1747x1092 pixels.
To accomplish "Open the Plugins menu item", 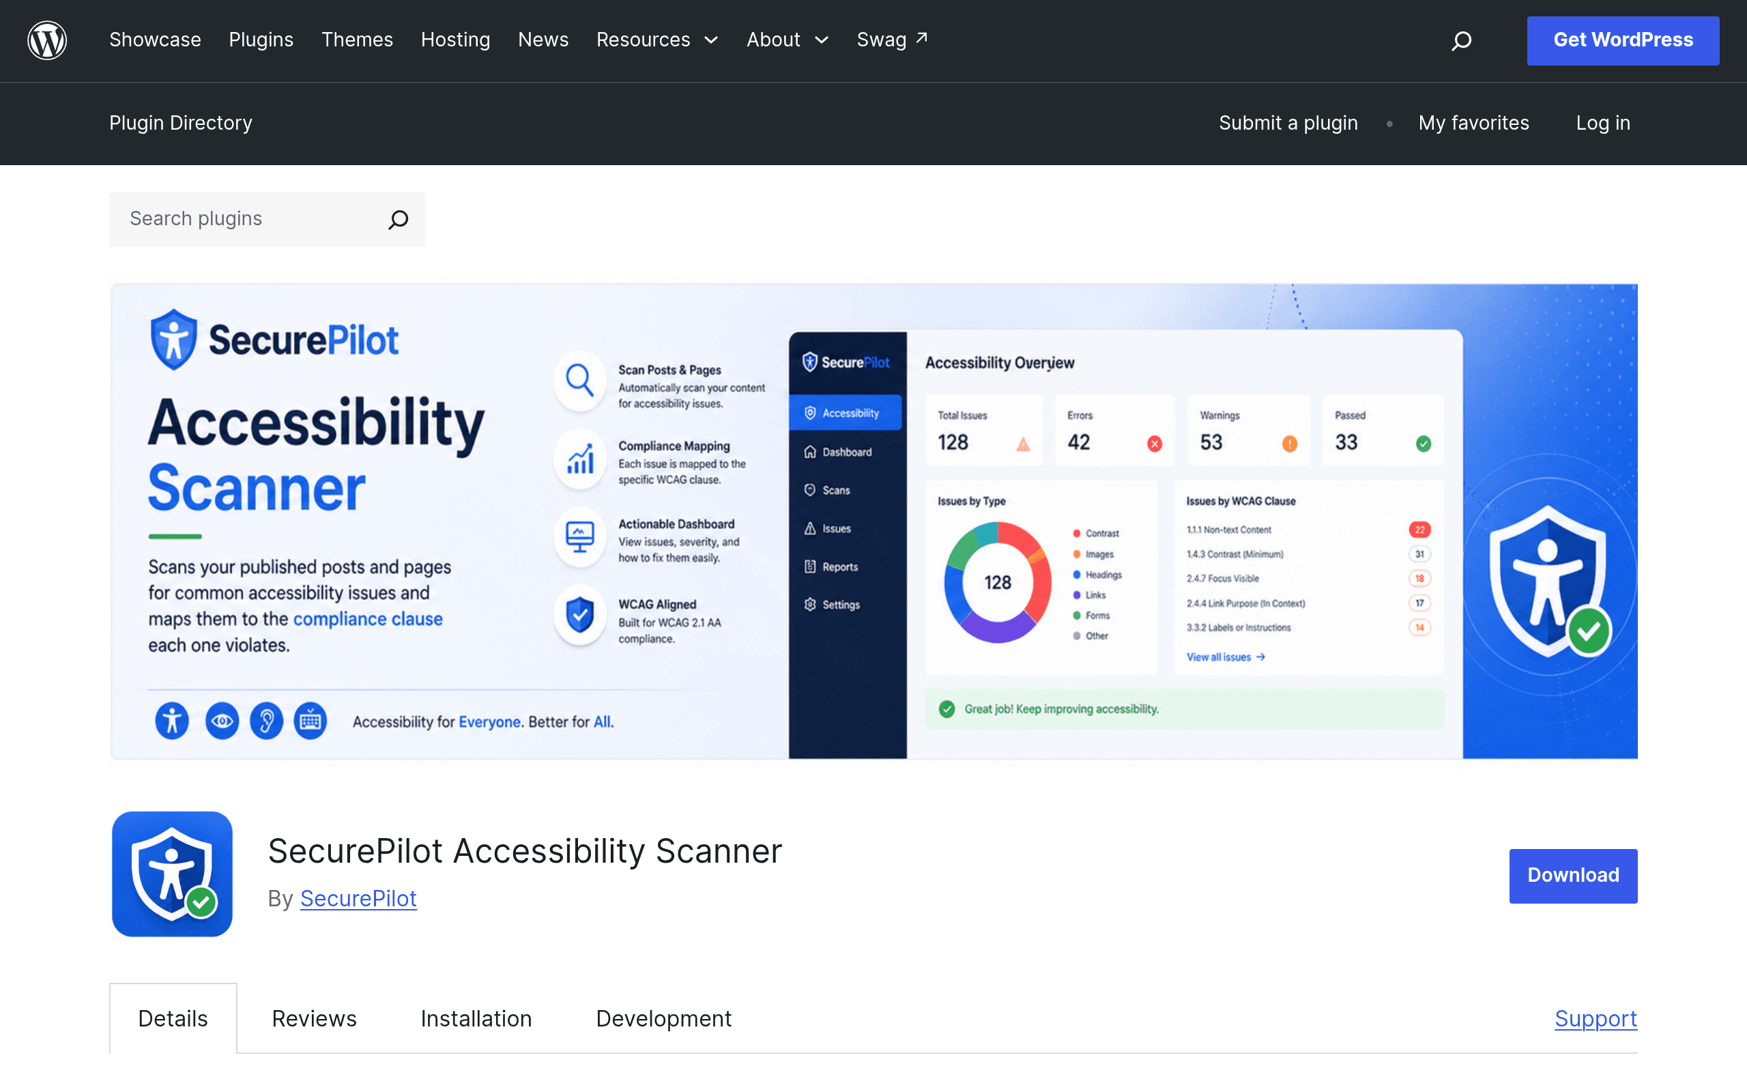I will click(x=261, y=40).
